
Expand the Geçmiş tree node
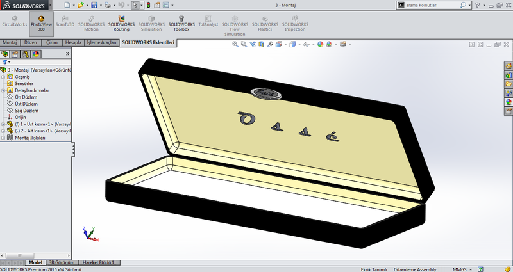(x=3, y=76)
